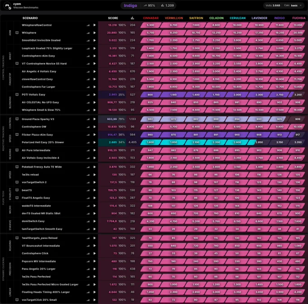
Task: Open leaderboard chart for domiSwitch Easy
Action: point(88,222)
